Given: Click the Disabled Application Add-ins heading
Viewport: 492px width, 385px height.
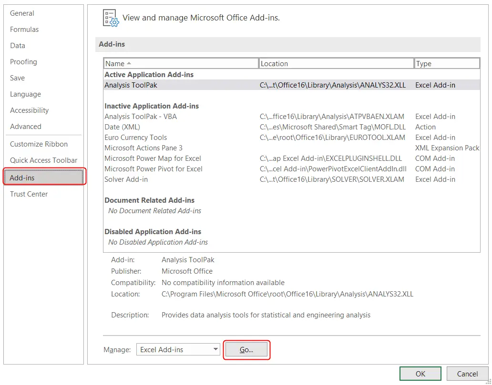Looking at the screenshot, I should pyautogui.click(x=153, y=232).
